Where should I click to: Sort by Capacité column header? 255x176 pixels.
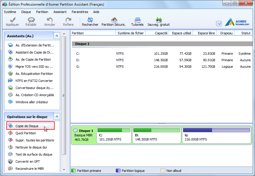click(x=157, y=33)
